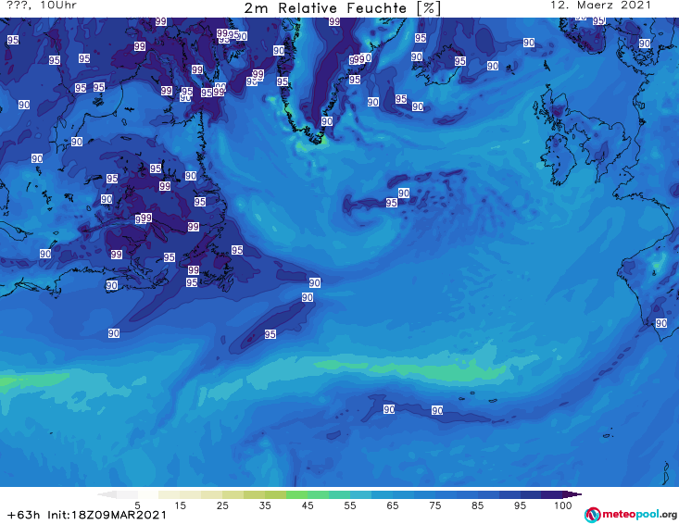The width and height of the screenshot is (679, 524).
Task: Click the "???, 10Uhr" time label
Action: pos(42,6)
